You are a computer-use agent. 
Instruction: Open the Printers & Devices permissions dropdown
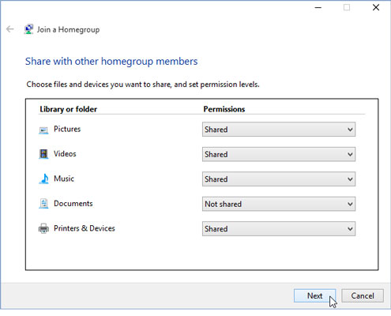279,228
